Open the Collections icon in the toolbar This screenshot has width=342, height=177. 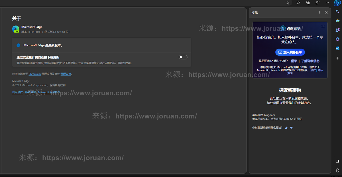tap(308, 3)
